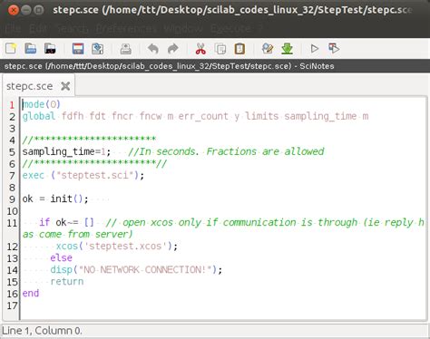Click the green download arrow icon
The image size is (430, 339).
click(x=287, y=48)
